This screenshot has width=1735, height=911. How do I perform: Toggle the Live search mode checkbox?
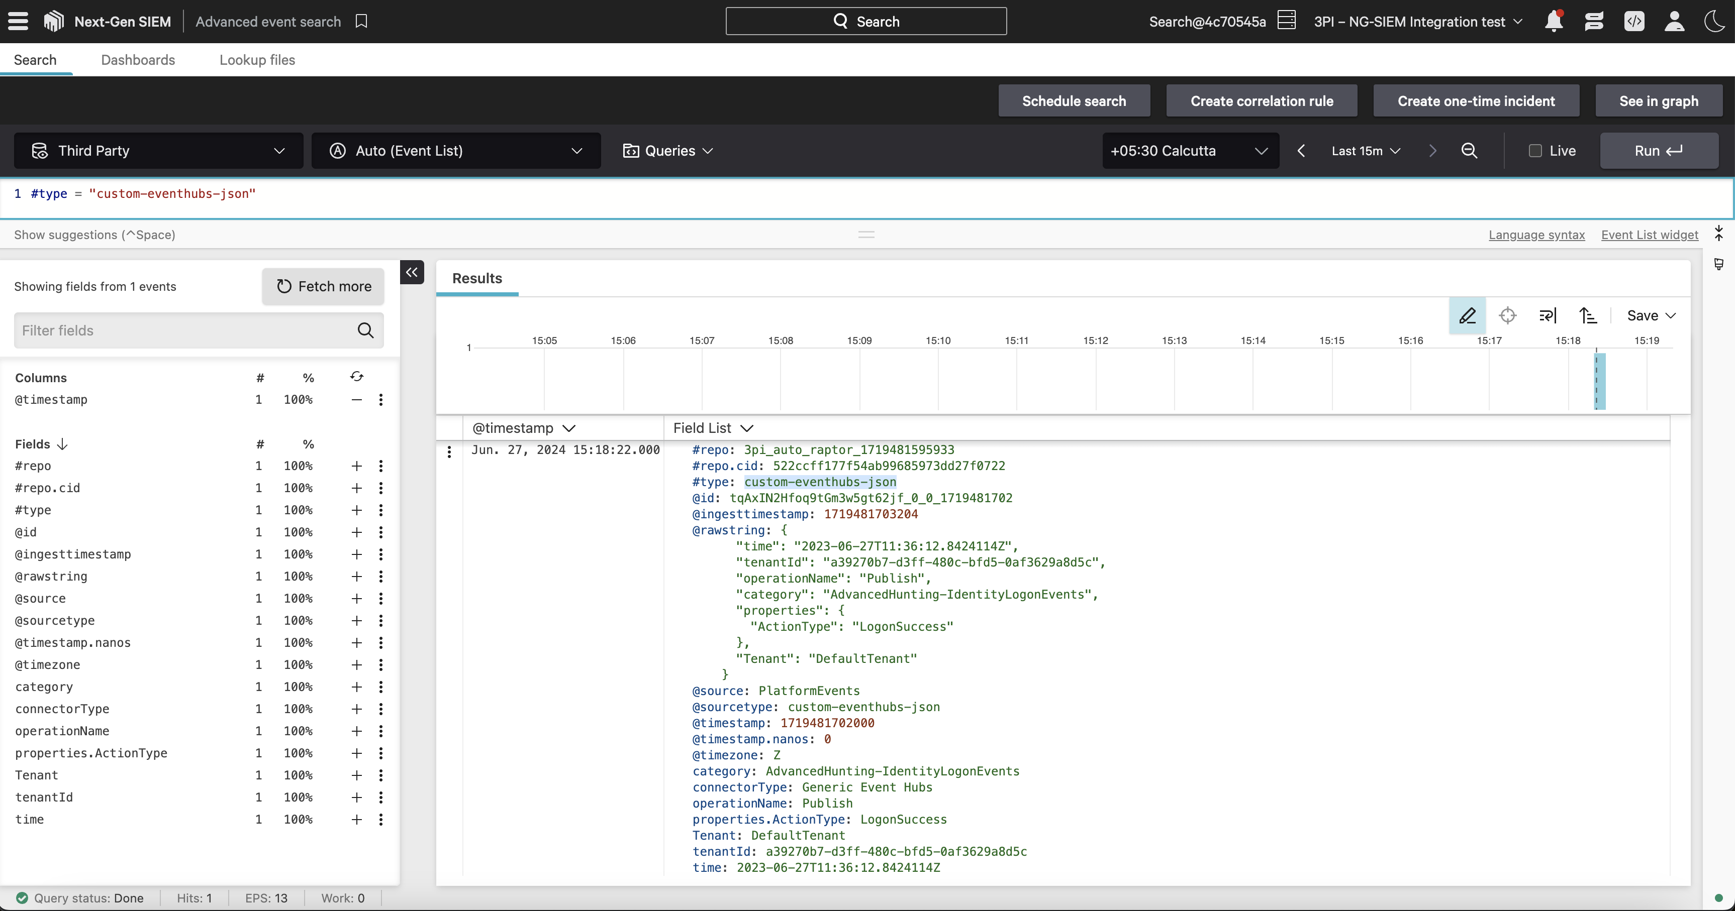(1535, 150)
